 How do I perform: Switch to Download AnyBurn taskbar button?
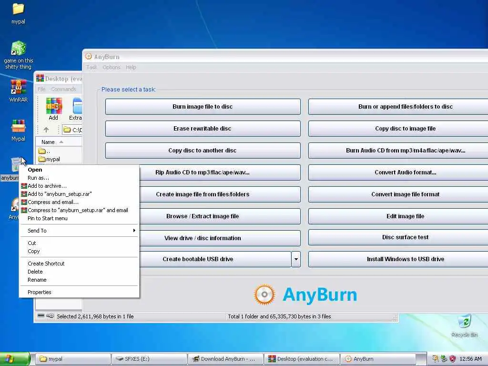click(226, 359)
